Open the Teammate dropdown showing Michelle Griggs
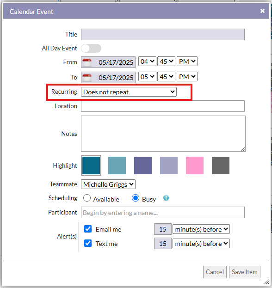272x288 pixels. (108, 184)
